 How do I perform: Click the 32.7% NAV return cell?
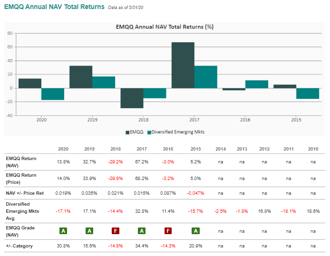[x=89, y=162]
